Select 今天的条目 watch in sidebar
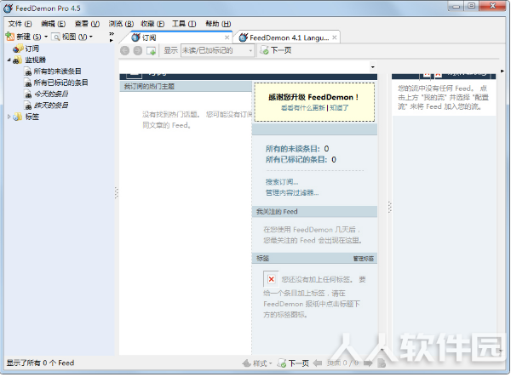Screen dimensions: 511x377 tap(51, 94)
